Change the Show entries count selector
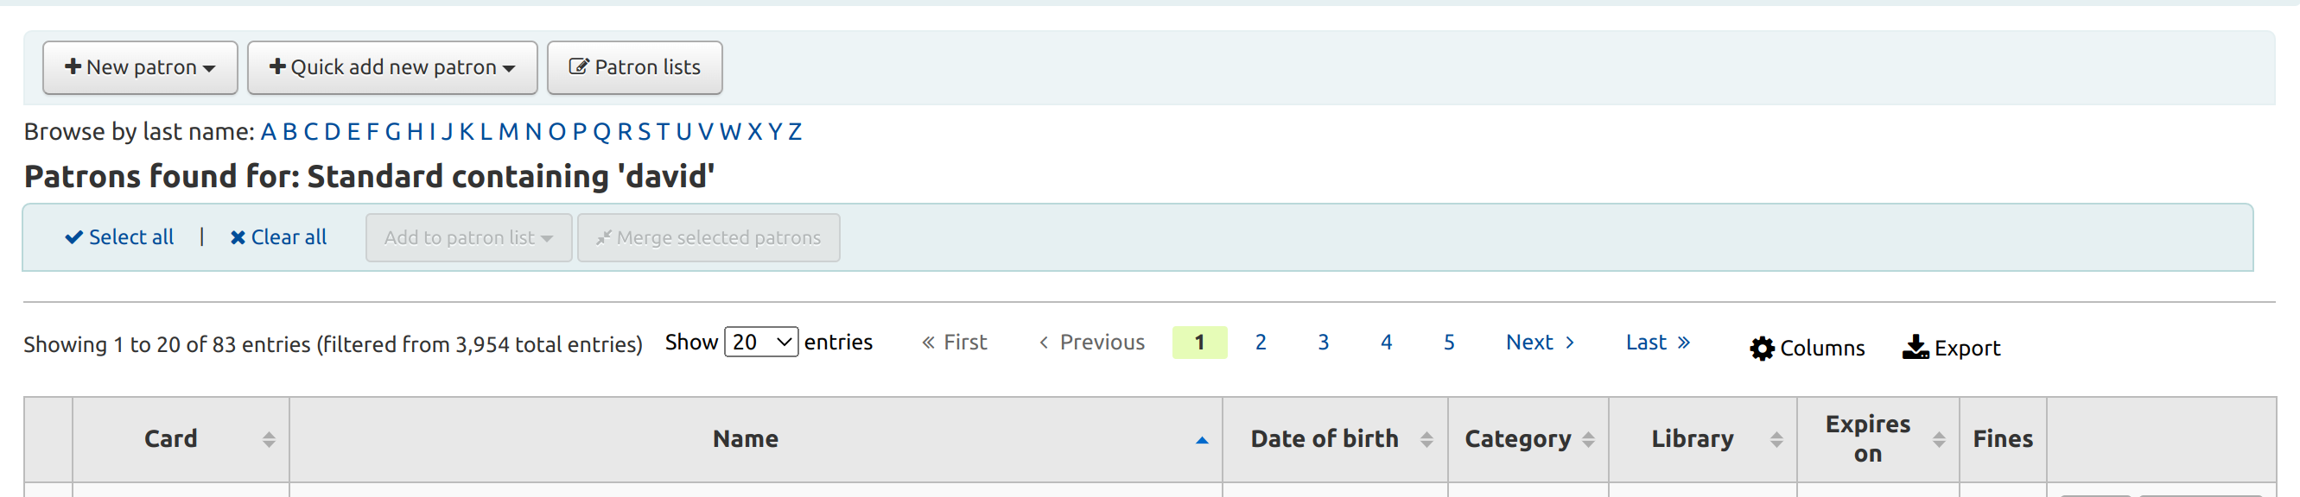This screenshot has height=497, width=2300. (760, 342)
